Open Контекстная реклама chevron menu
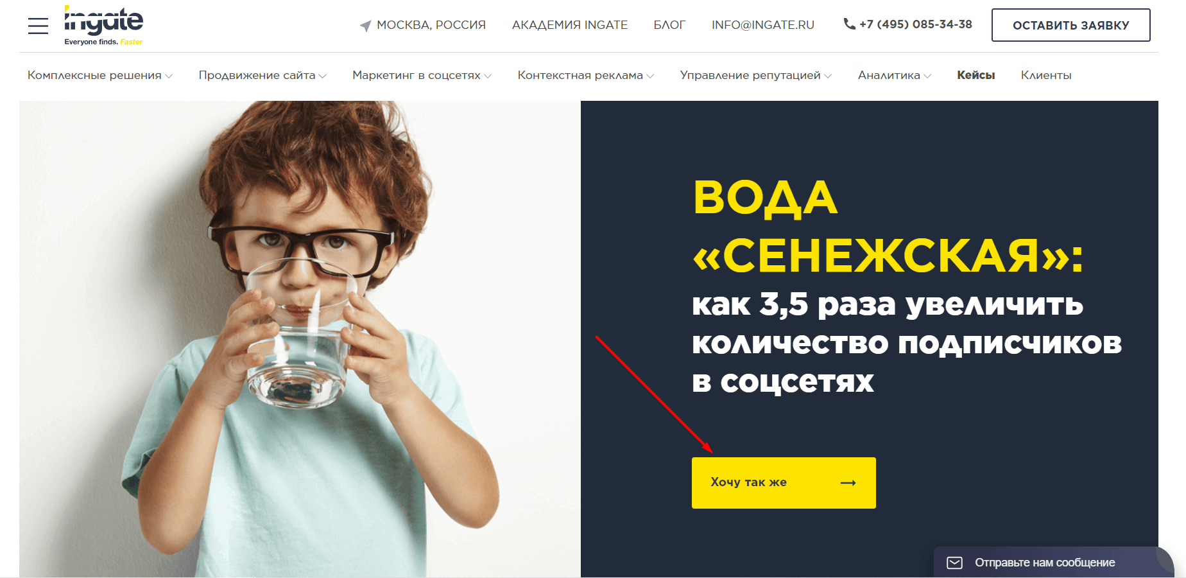This screenshot has height=578, width=1186. 650,76
